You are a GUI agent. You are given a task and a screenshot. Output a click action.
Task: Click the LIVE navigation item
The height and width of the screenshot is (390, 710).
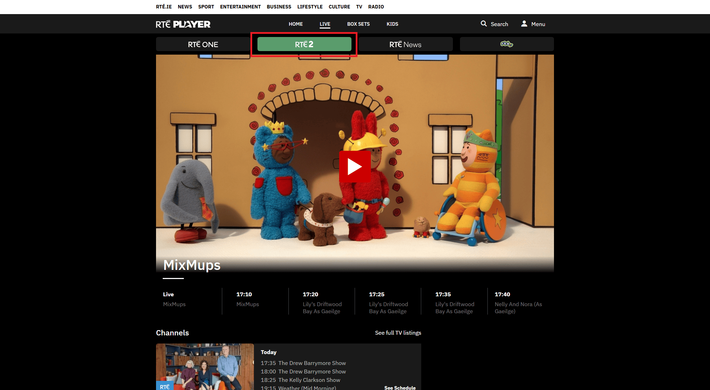tap(325, 24)
